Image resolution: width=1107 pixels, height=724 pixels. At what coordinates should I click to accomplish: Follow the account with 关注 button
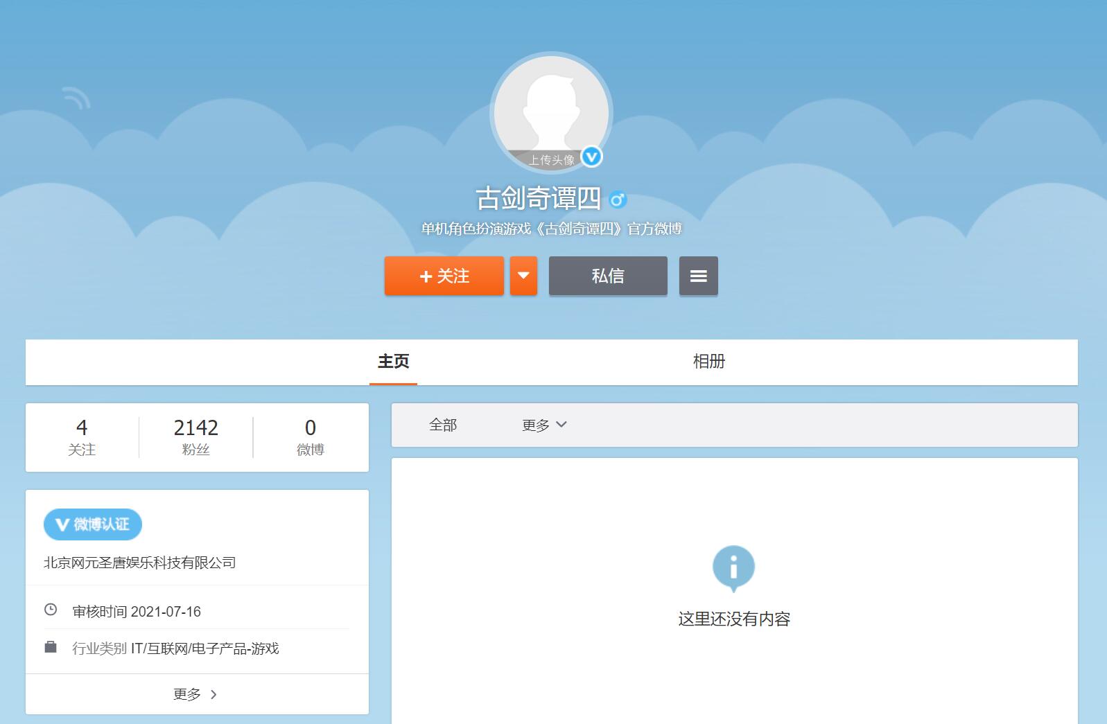444,276
